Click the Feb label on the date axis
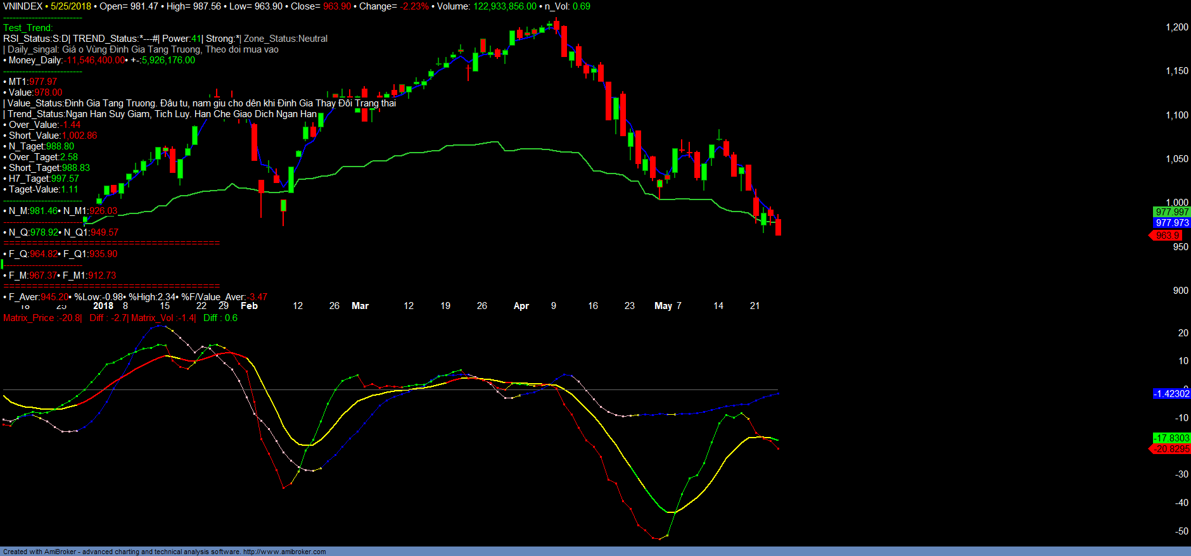 pos(249,306)
